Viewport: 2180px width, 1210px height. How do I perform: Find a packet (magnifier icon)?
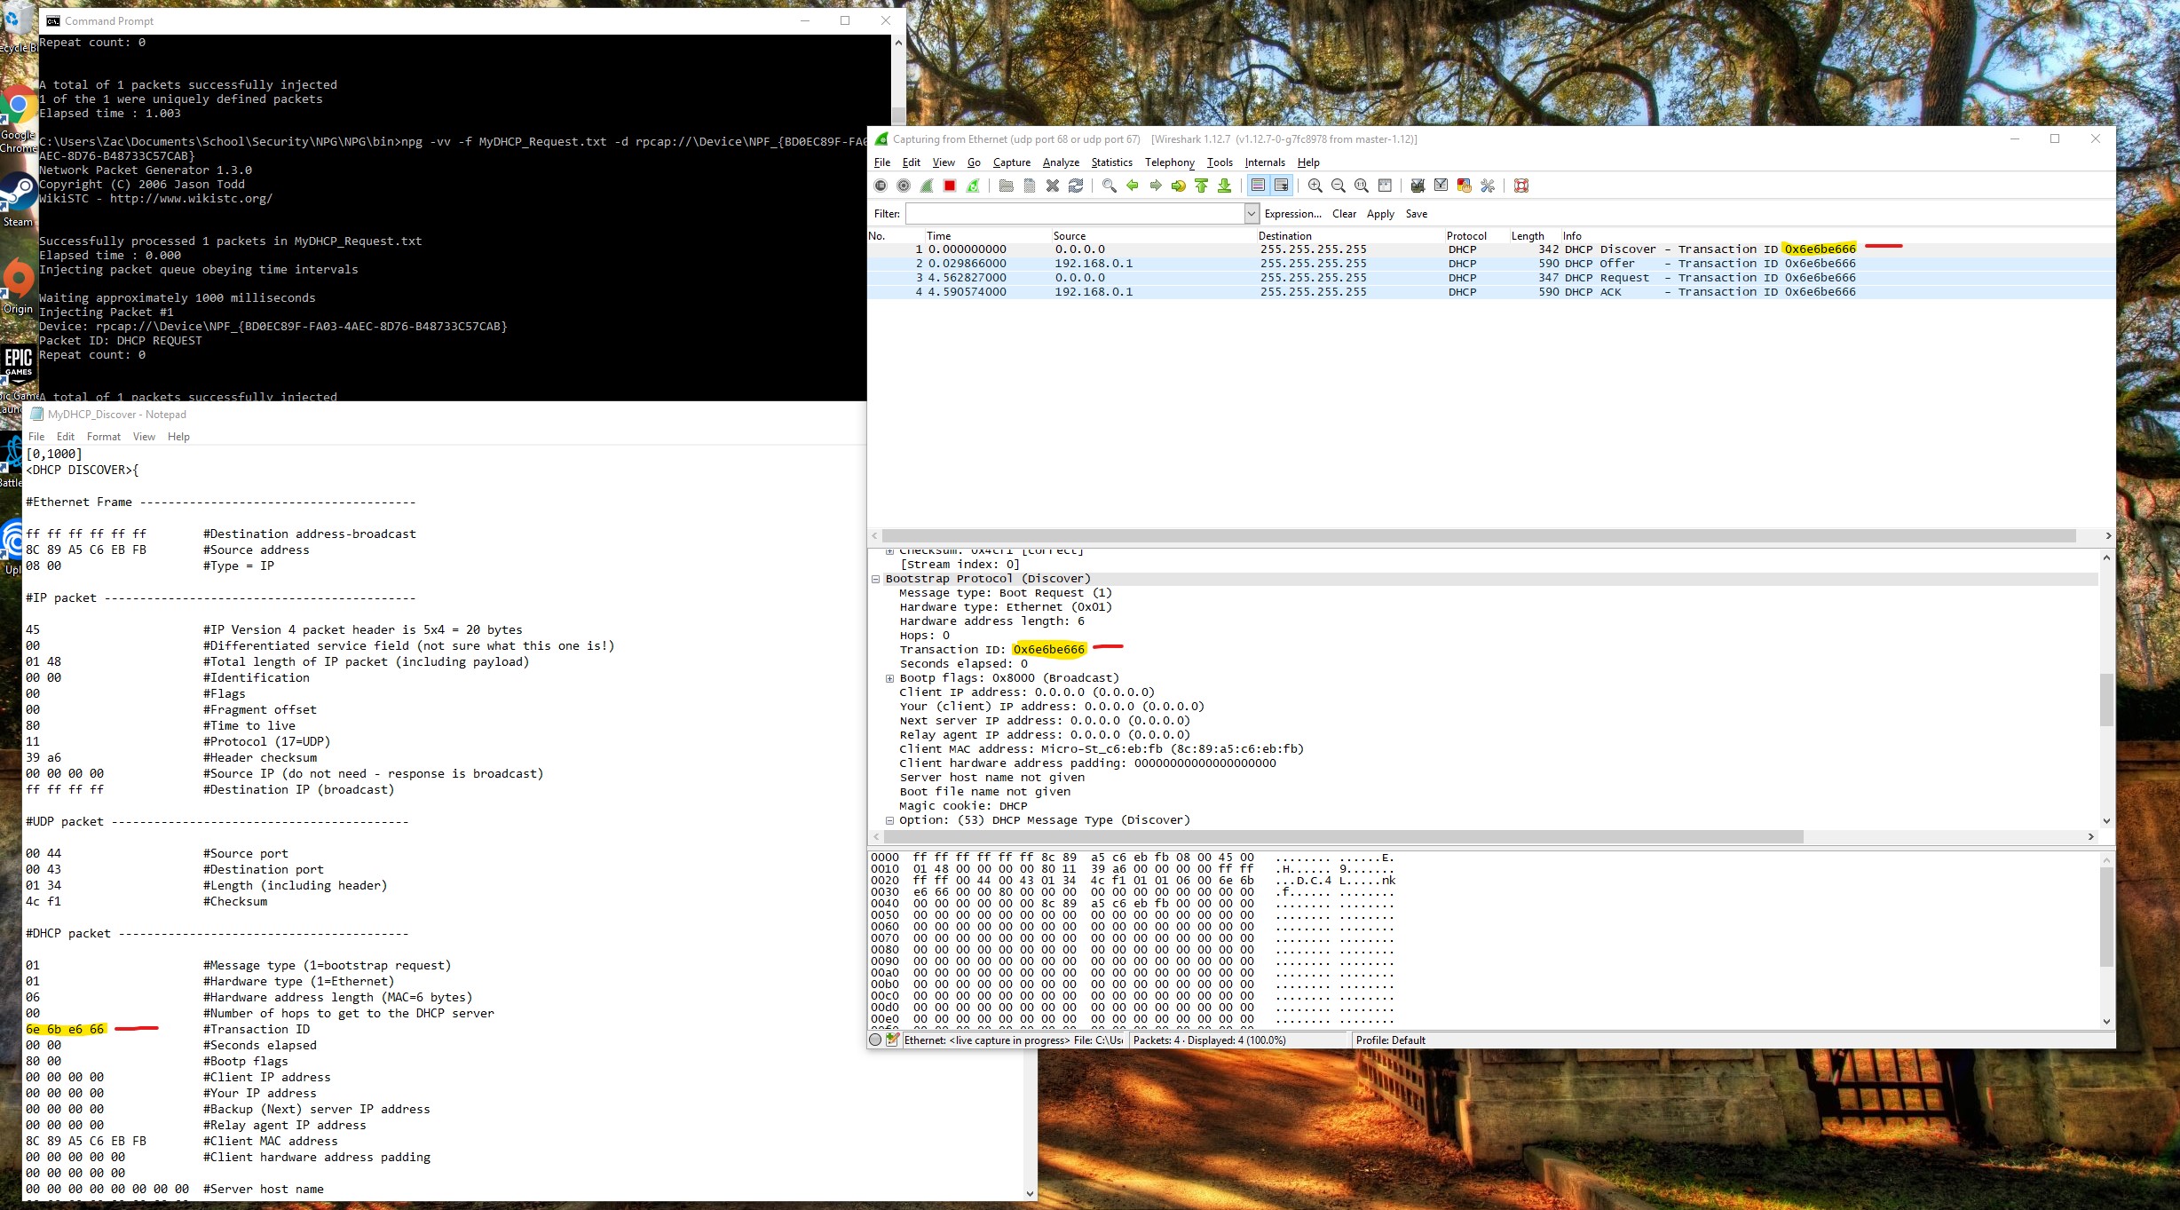1110,186
